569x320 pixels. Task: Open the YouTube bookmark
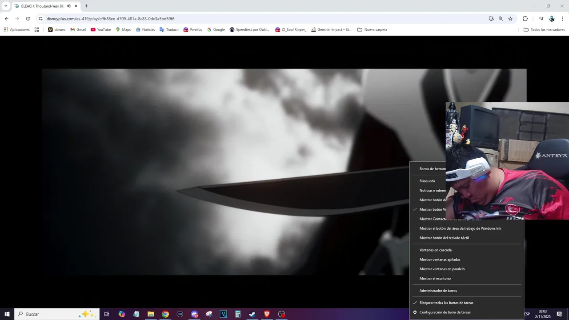coord(100,30)
